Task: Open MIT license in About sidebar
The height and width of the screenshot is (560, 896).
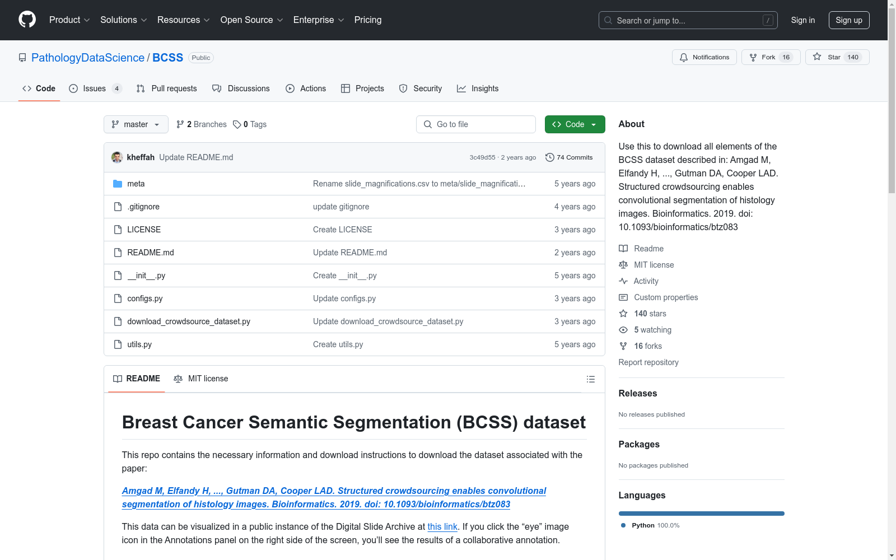Action: coord(646,265)
